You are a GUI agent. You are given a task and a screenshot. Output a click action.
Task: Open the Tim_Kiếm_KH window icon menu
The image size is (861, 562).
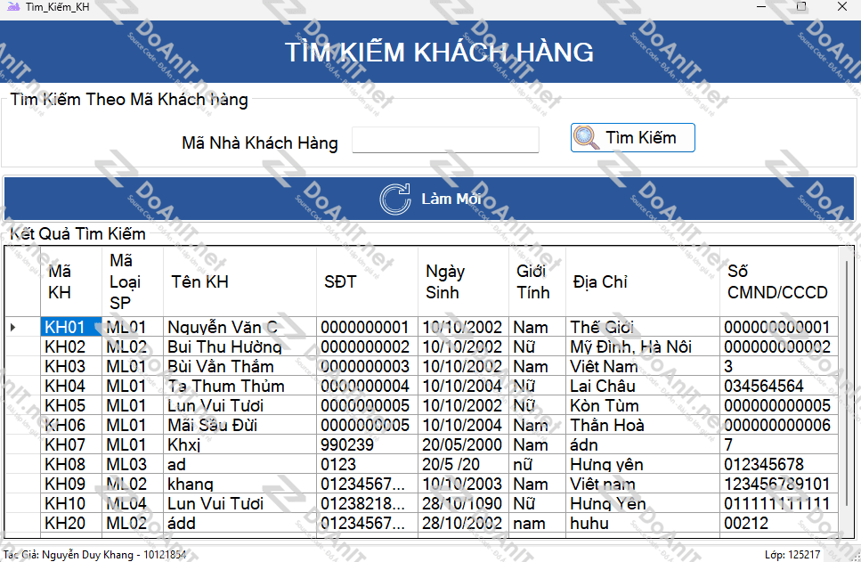(12, 7)
